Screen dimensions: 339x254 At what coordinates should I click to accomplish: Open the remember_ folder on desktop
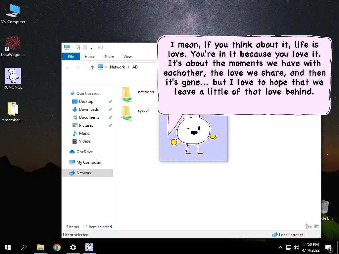click(x=13, y=112)
